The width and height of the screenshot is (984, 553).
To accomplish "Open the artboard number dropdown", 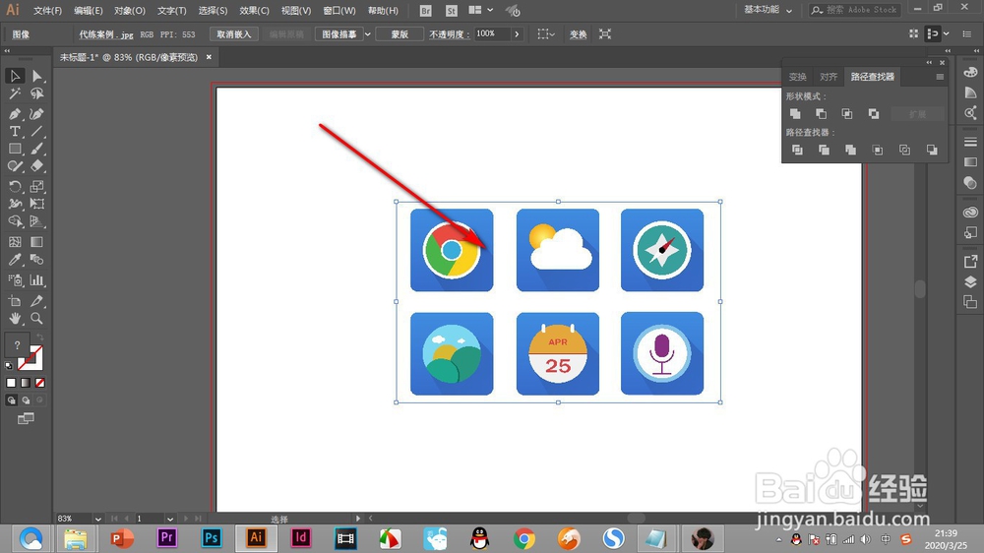I will click(170, 519).
